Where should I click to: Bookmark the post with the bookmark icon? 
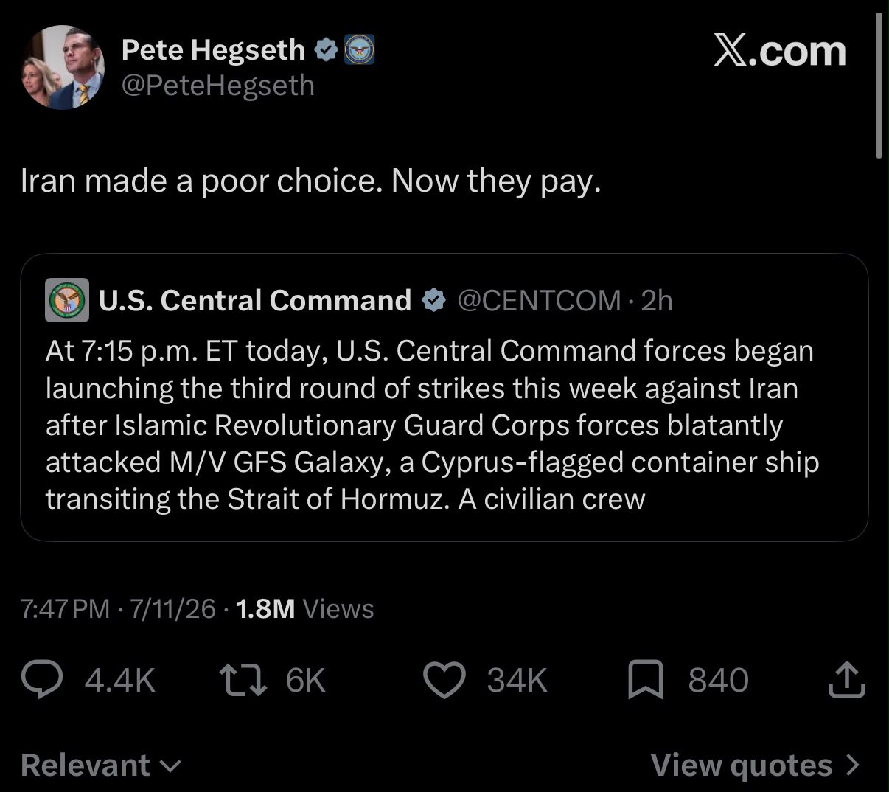click(x=646, y=680)
